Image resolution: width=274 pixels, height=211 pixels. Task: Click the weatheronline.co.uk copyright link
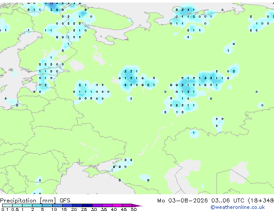click(237, 207)
